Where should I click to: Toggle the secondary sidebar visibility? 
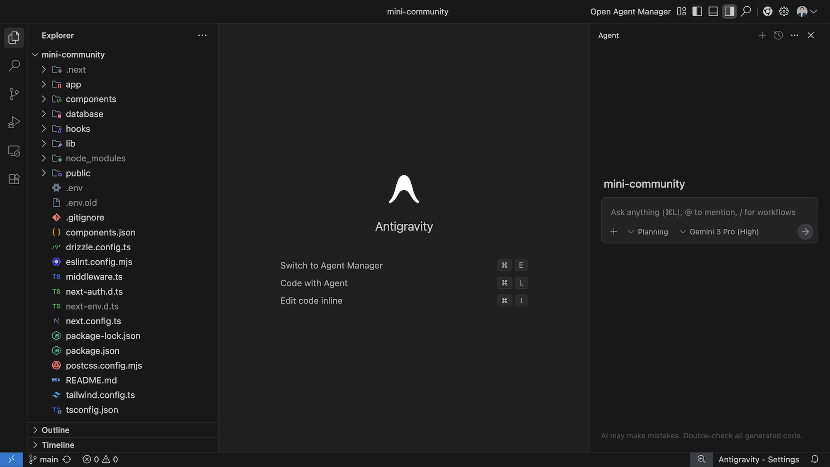(729, 11)
